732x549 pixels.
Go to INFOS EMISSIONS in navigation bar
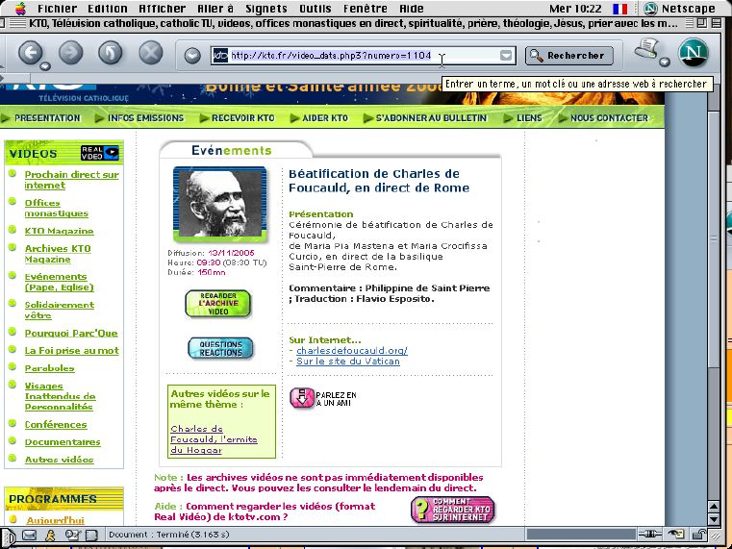145,118
